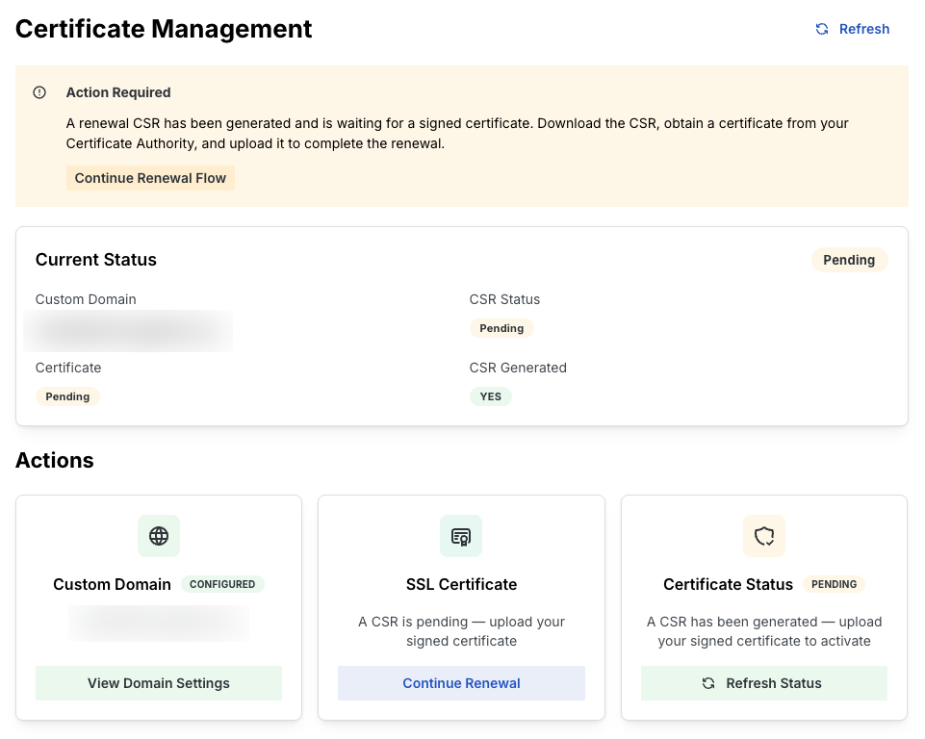Click the CONFIGURED badge on Custom Domain card
Screen dimensions: 925x739
222,584
